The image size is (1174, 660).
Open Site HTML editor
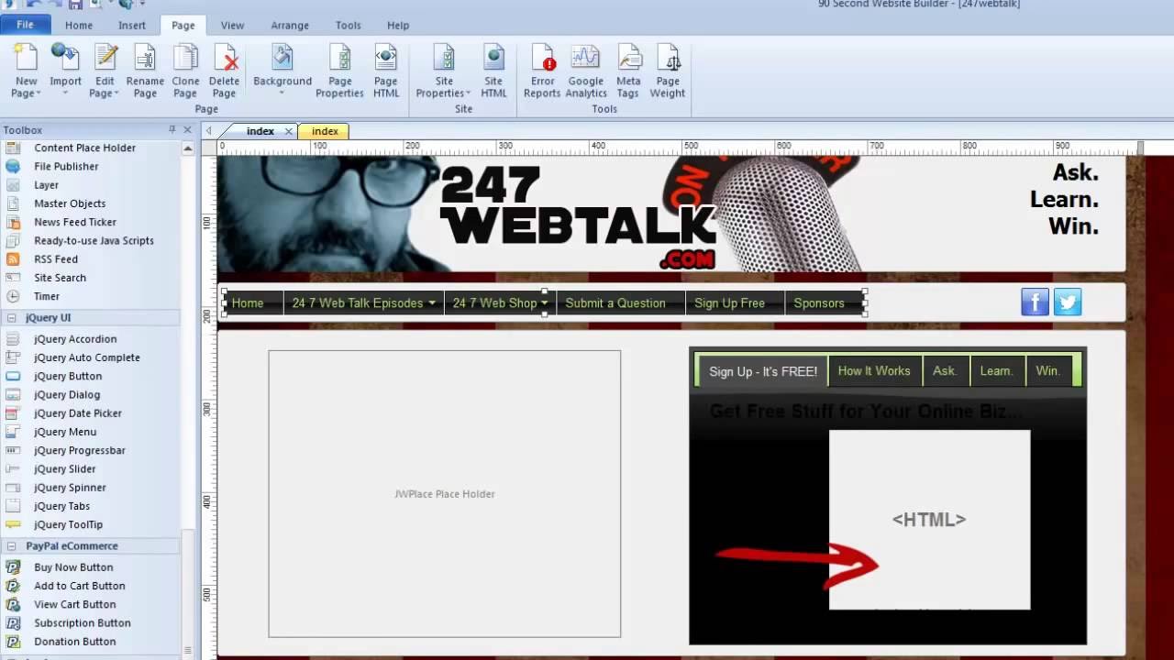(493, 71)
